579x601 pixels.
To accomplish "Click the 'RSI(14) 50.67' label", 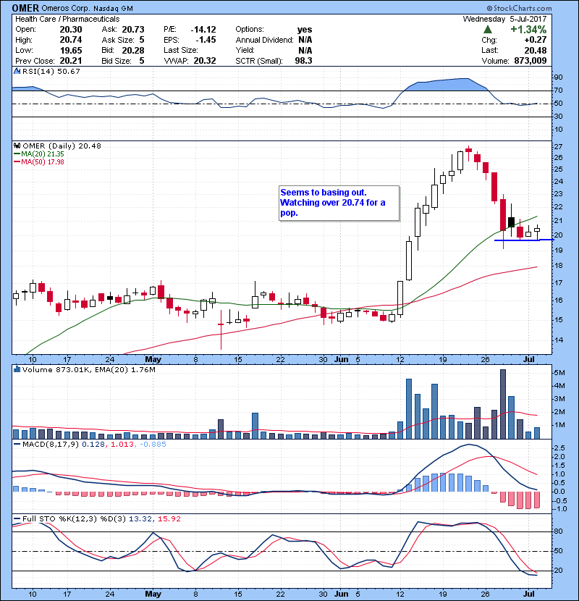I will (x=51, y=71).
